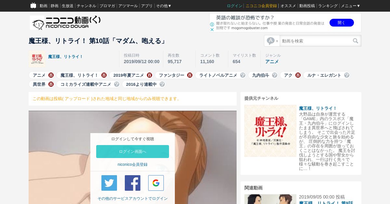Click niconico会員登録 link in login box
The height and width of the screenshot is (204, 390).
coord(133,164)
